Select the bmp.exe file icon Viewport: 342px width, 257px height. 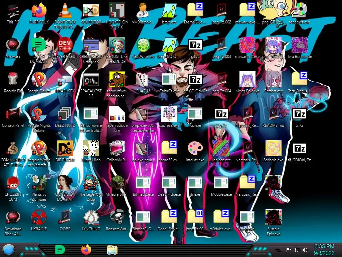pyautogui.click(x=169, y=13)
